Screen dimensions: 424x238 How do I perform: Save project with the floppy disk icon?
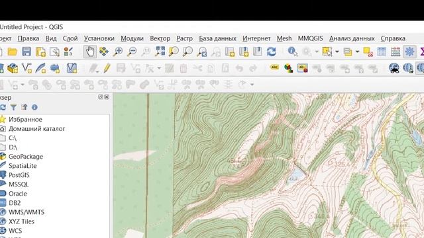click(x=26, y=52)
